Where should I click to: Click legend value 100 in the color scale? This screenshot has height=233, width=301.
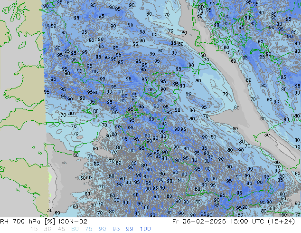click(x=145, y=229)
